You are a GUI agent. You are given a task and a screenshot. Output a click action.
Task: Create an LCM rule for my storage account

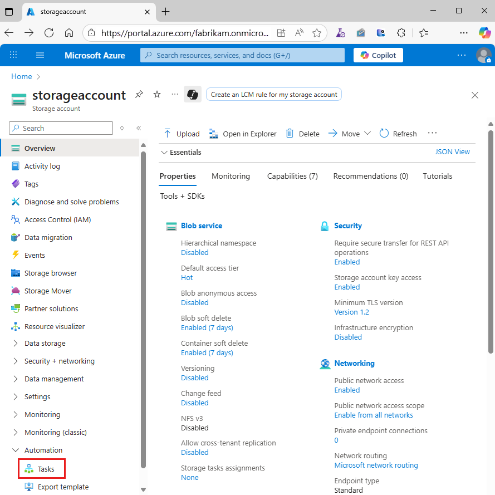pyautogui.click(x=274, y=95)
